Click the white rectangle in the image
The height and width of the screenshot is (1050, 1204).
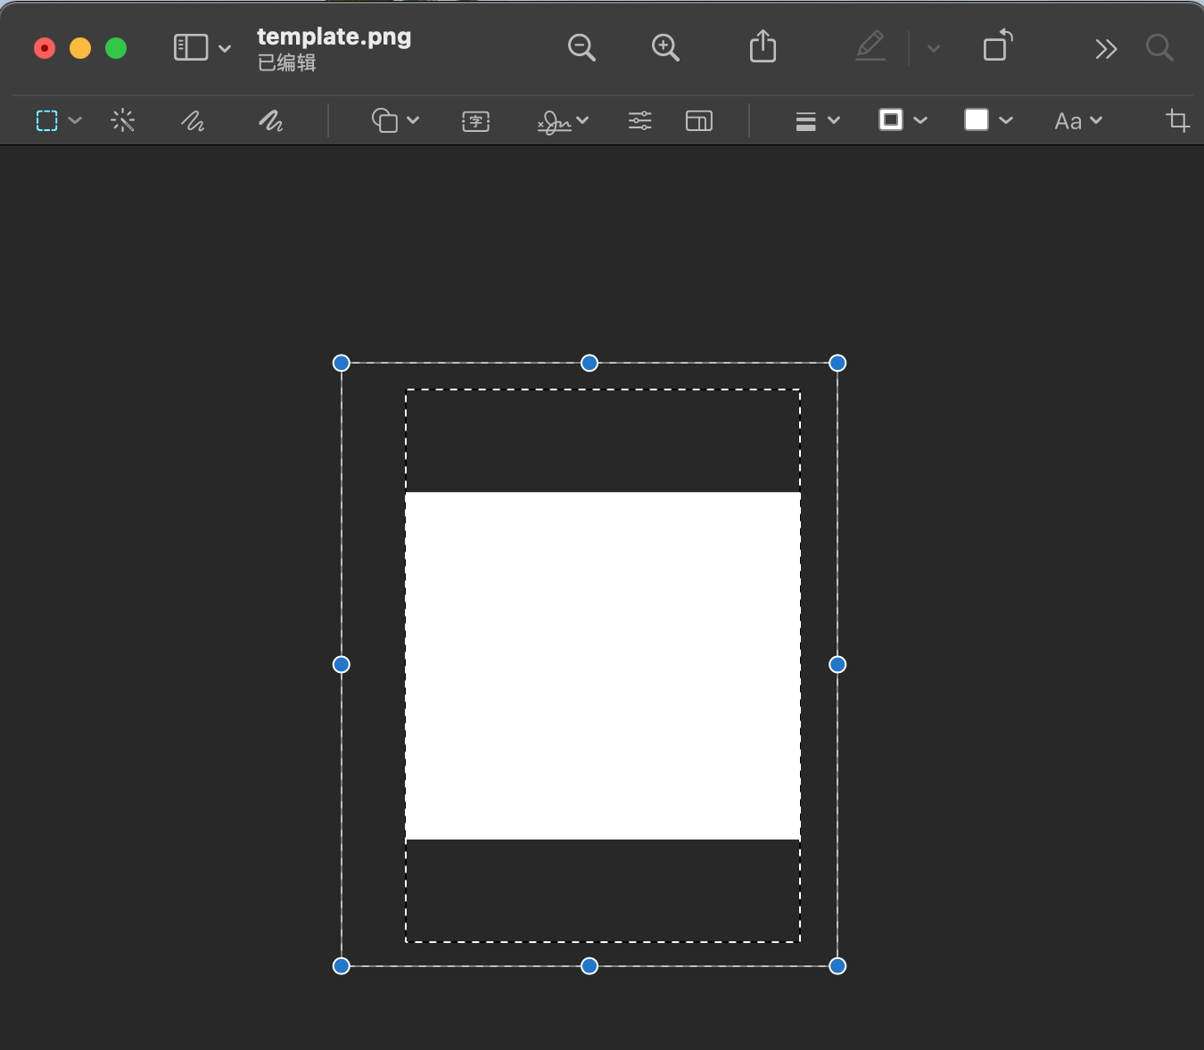603,666
